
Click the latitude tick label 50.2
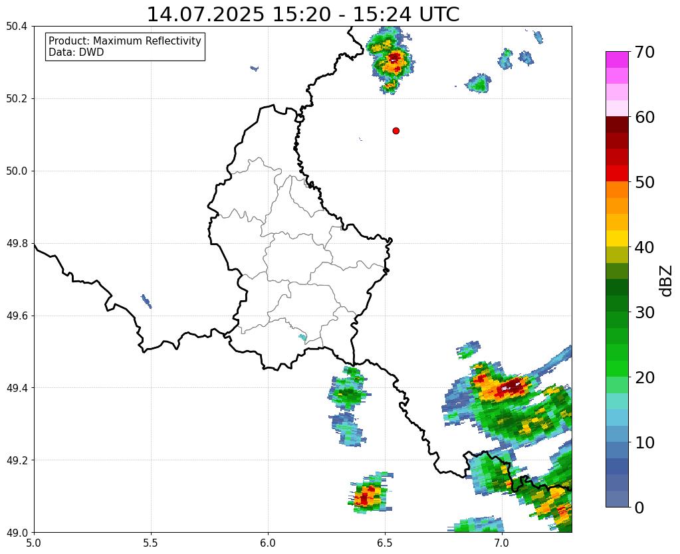coord(17,98)
